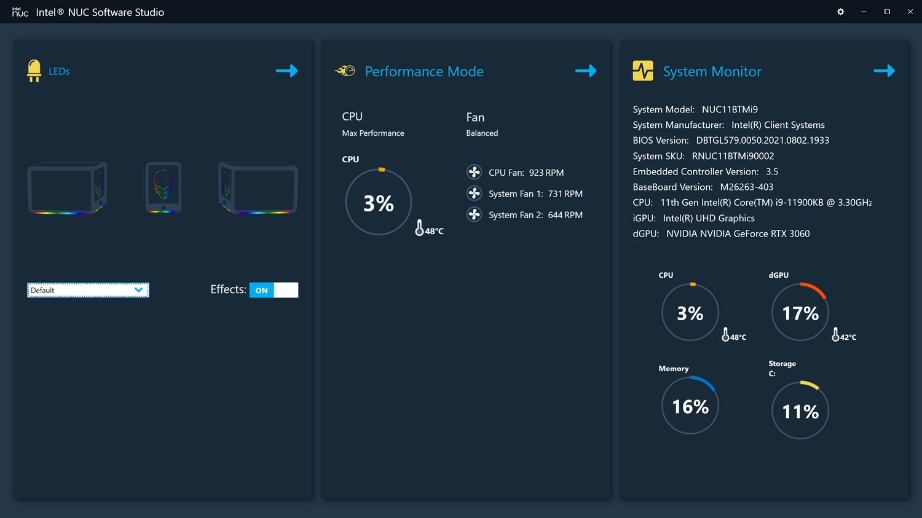Click the System Fan 2 icon
This screenshot has width=922, height=518.
click(474, 214)
